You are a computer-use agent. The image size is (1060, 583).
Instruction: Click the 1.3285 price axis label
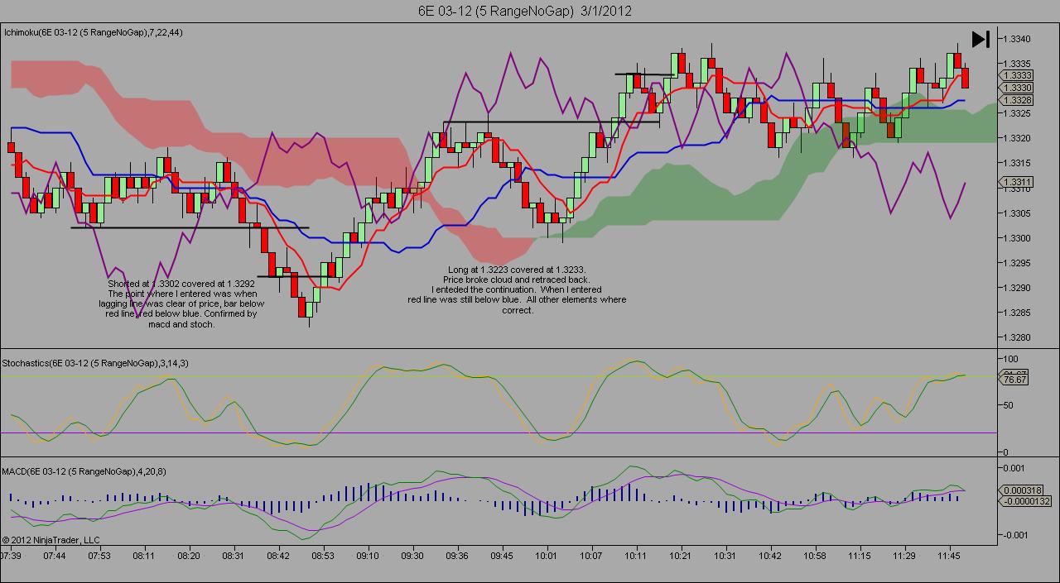1018,313
